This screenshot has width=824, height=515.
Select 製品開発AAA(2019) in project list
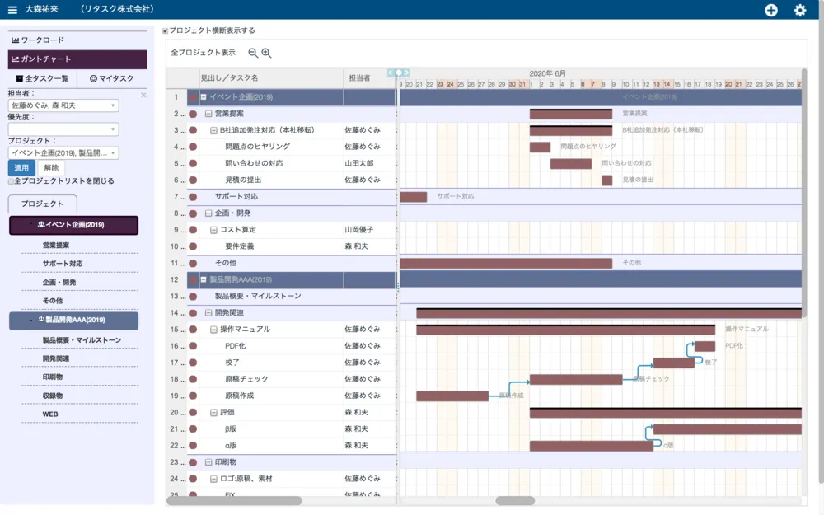pos(73,320)
